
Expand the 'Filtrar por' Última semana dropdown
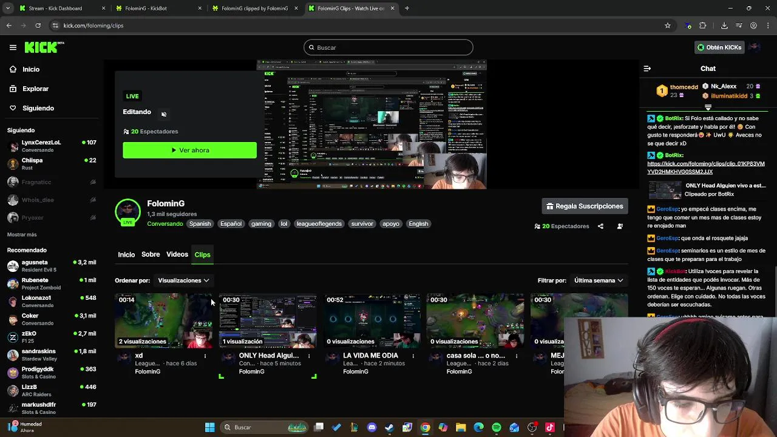(x=599, y=280)
